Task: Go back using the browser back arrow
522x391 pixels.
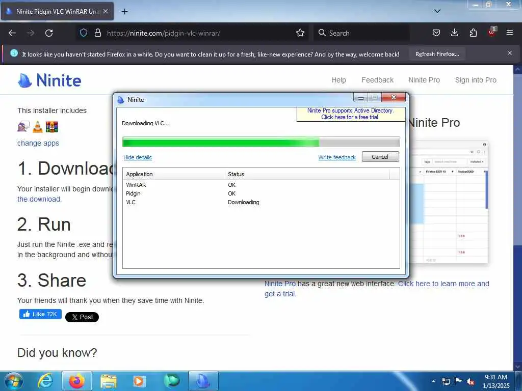Action: (12, 33)
